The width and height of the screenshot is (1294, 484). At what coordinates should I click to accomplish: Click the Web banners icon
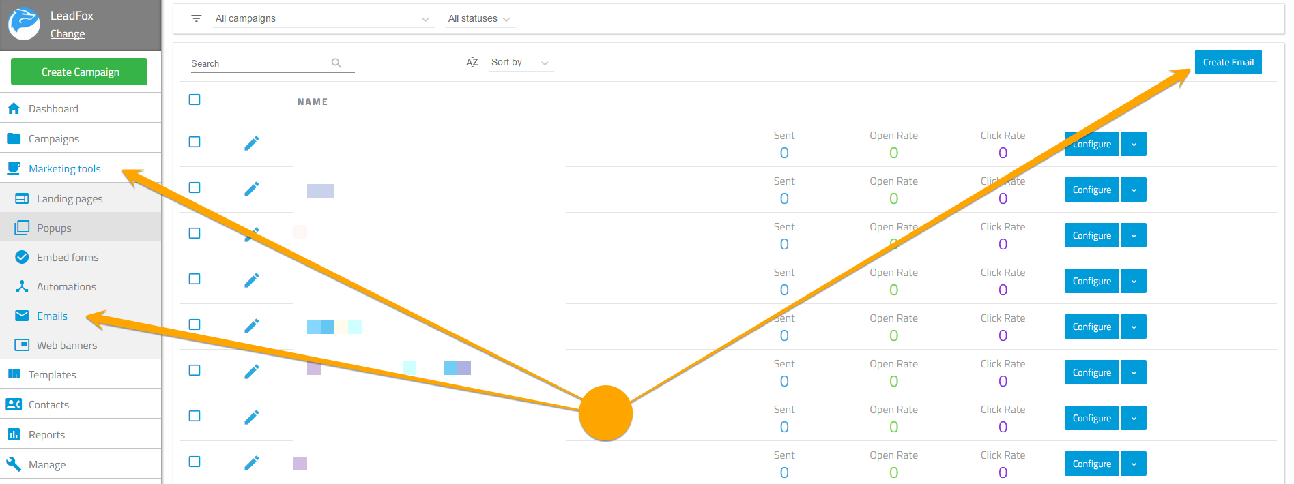(x=22, y=345)
